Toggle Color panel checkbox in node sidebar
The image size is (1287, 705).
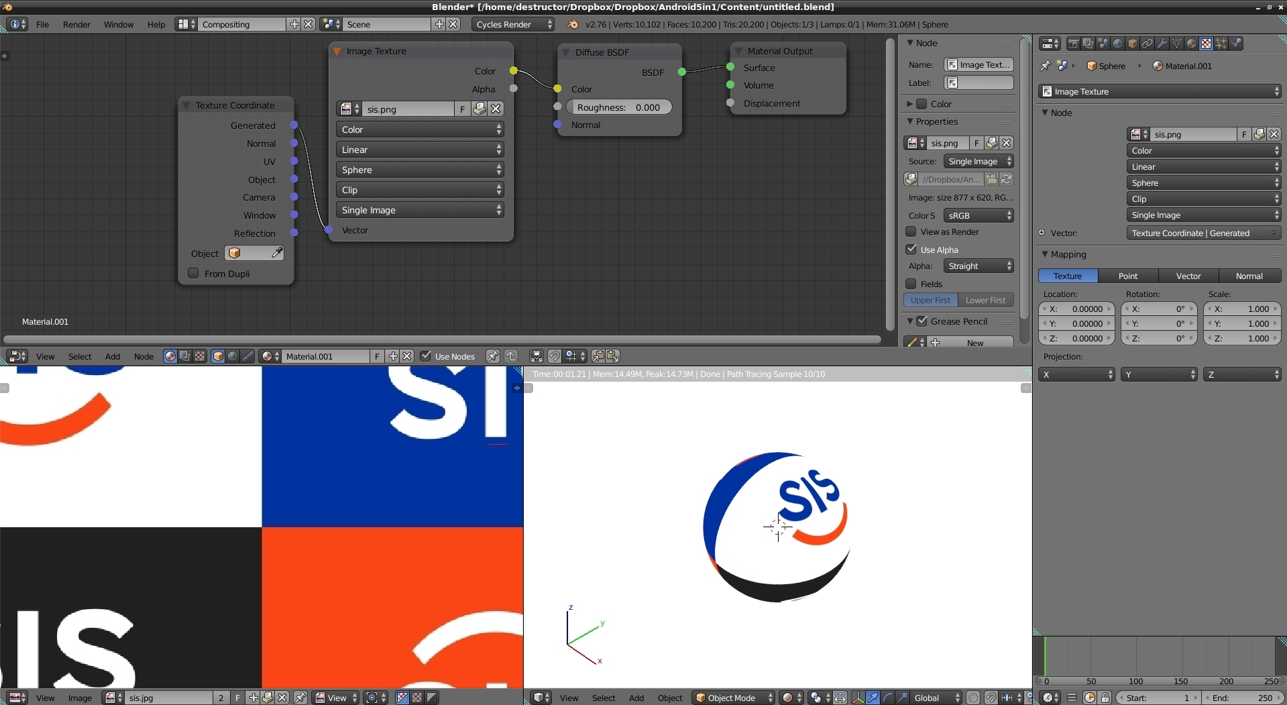(x=921, y=104)
